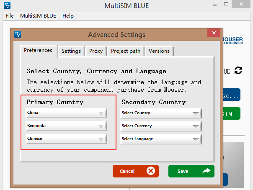Screen dimensions: 253x190
Task: Click the Cancel button
Action: pyautogui.click(x=136, y=171)
